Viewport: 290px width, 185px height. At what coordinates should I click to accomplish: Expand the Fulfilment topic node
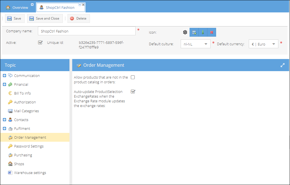pyautogui.click(x=4, y=128)
